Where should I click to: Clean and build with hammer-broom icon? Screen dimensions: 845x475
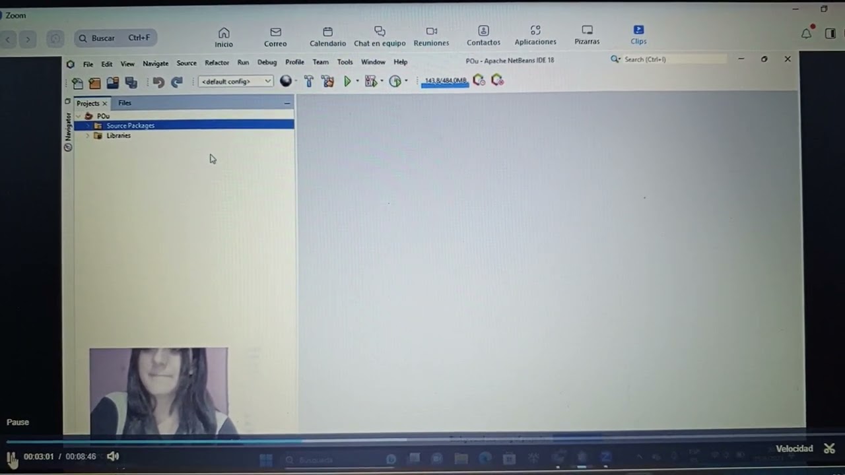[x=327, y=81]
